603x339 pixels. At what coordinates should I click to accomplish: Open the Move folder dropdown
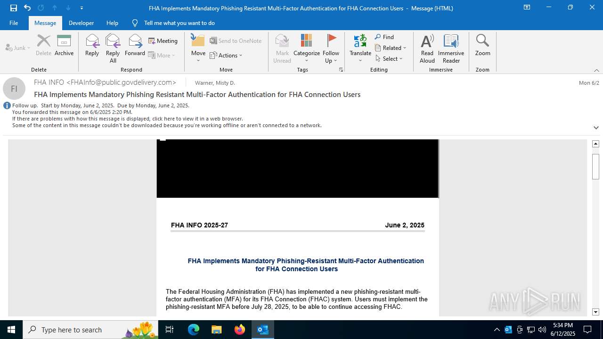[x=198, y=48]
